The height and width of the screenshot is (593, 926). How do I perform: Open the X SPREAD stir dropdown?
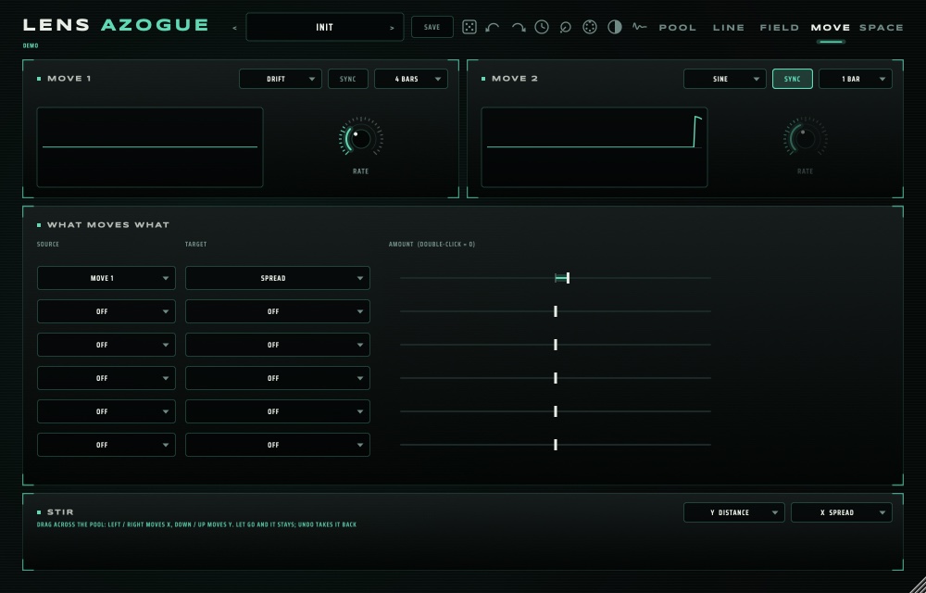(x=842, y=512)
